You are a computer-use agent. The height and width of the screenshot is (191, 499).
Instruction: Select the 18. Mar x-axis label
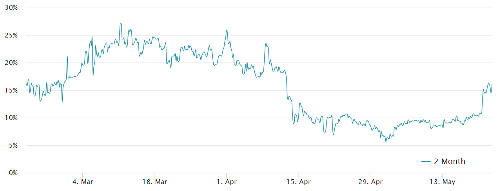[154, 182]
